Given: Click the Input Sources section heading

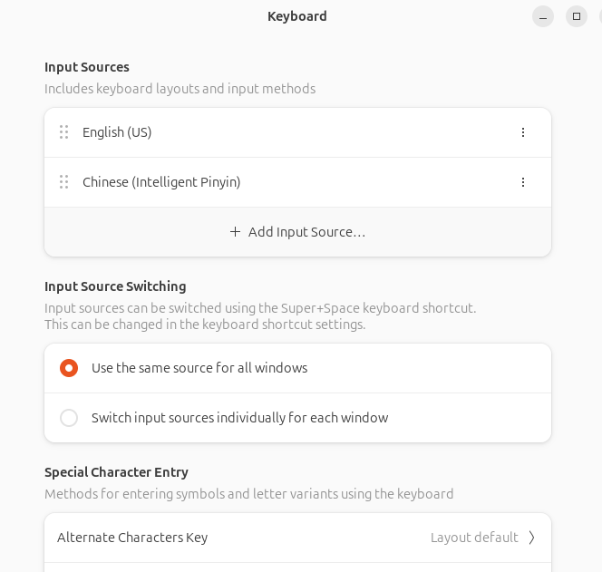Looking at the screenshot, I should [87, 67].
